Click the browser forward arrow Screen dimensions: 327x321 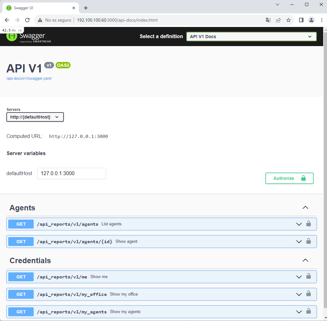17,20
